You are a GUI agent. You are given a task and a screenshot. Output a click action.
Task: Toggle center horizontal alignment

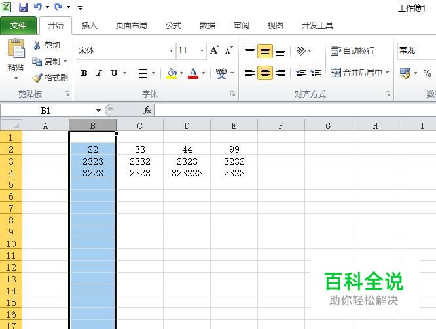click(265, 73)
